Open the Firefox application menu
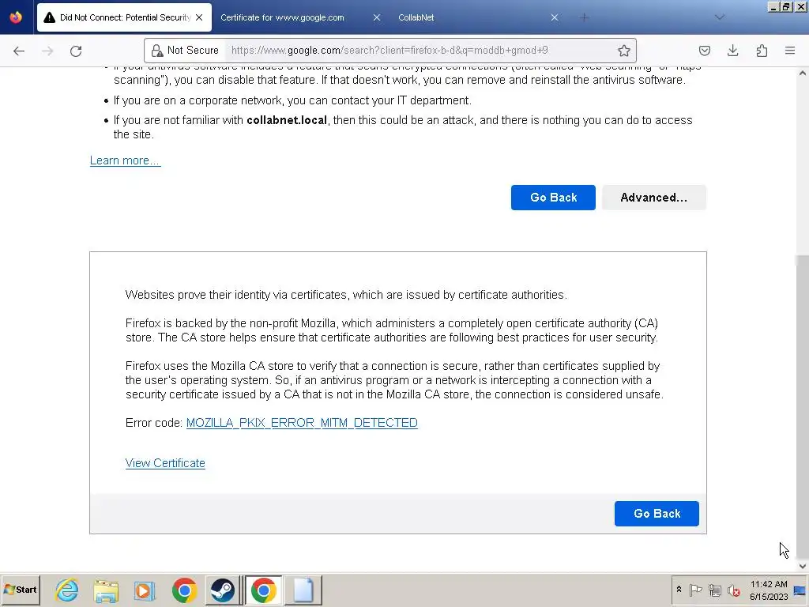Viewport: 809px width, 607px height. pos(790,51)
